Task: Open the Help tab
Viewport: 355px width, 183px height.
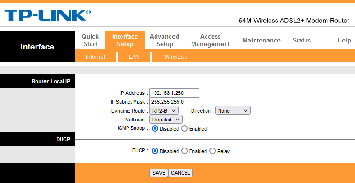Action: tap(344, 40)
